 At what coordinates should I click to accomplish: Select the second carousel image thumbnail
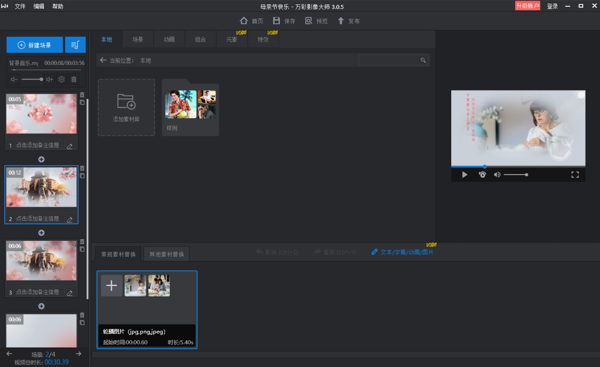[x=159, y=285]
